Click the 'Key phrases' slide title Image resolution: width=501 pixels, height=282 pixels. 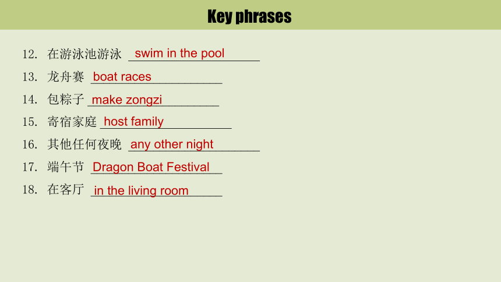[249, 16]
